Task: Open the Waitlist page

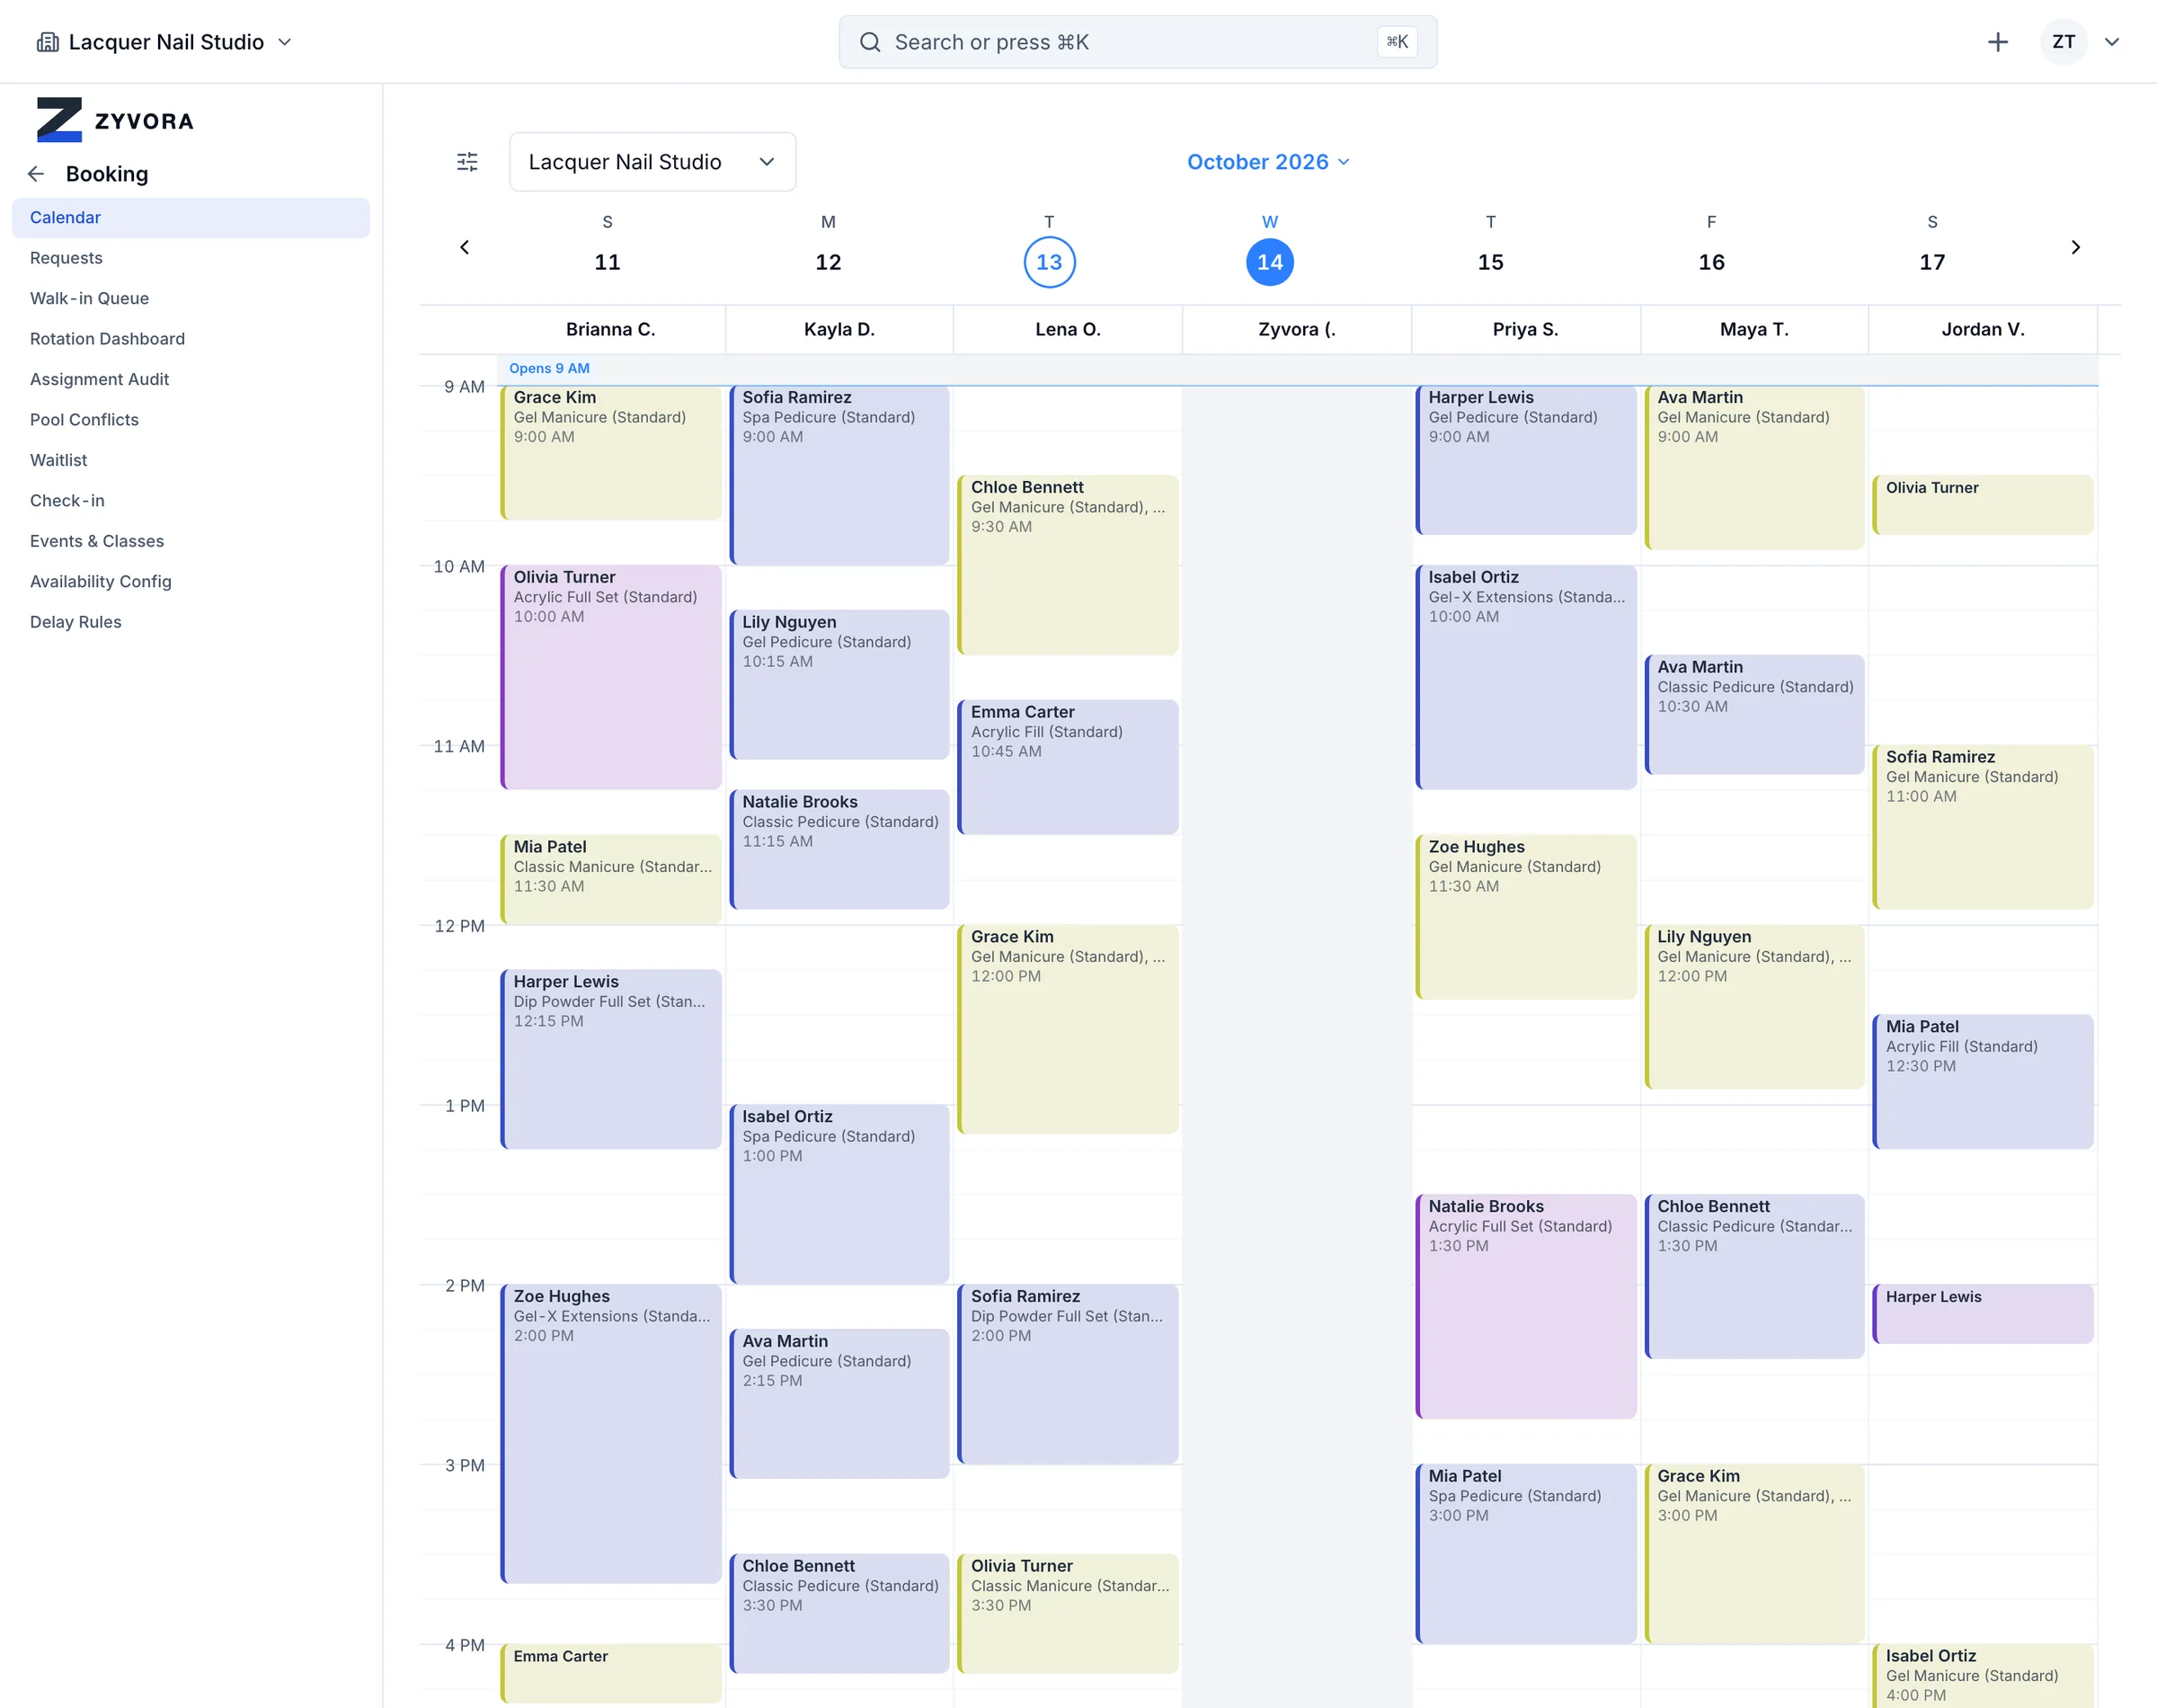Action: (x=191, y=460)
